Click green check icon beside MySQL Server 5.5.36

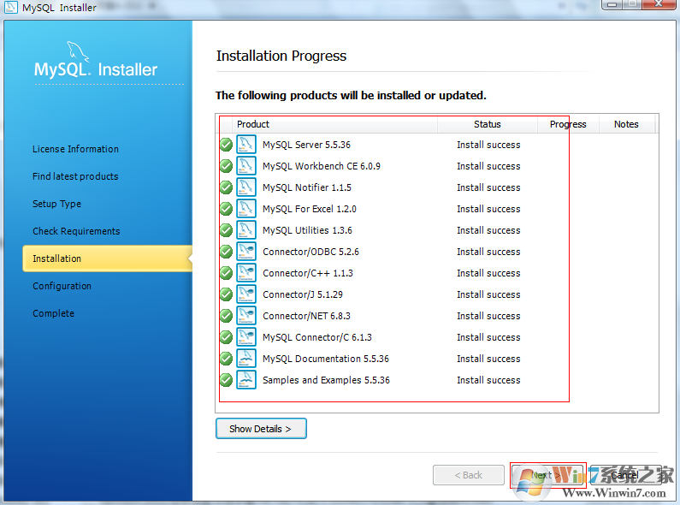tap(226, 145)
